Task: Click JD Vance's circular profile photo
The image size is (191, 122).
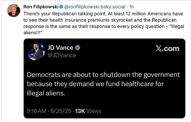Action: 36,51
